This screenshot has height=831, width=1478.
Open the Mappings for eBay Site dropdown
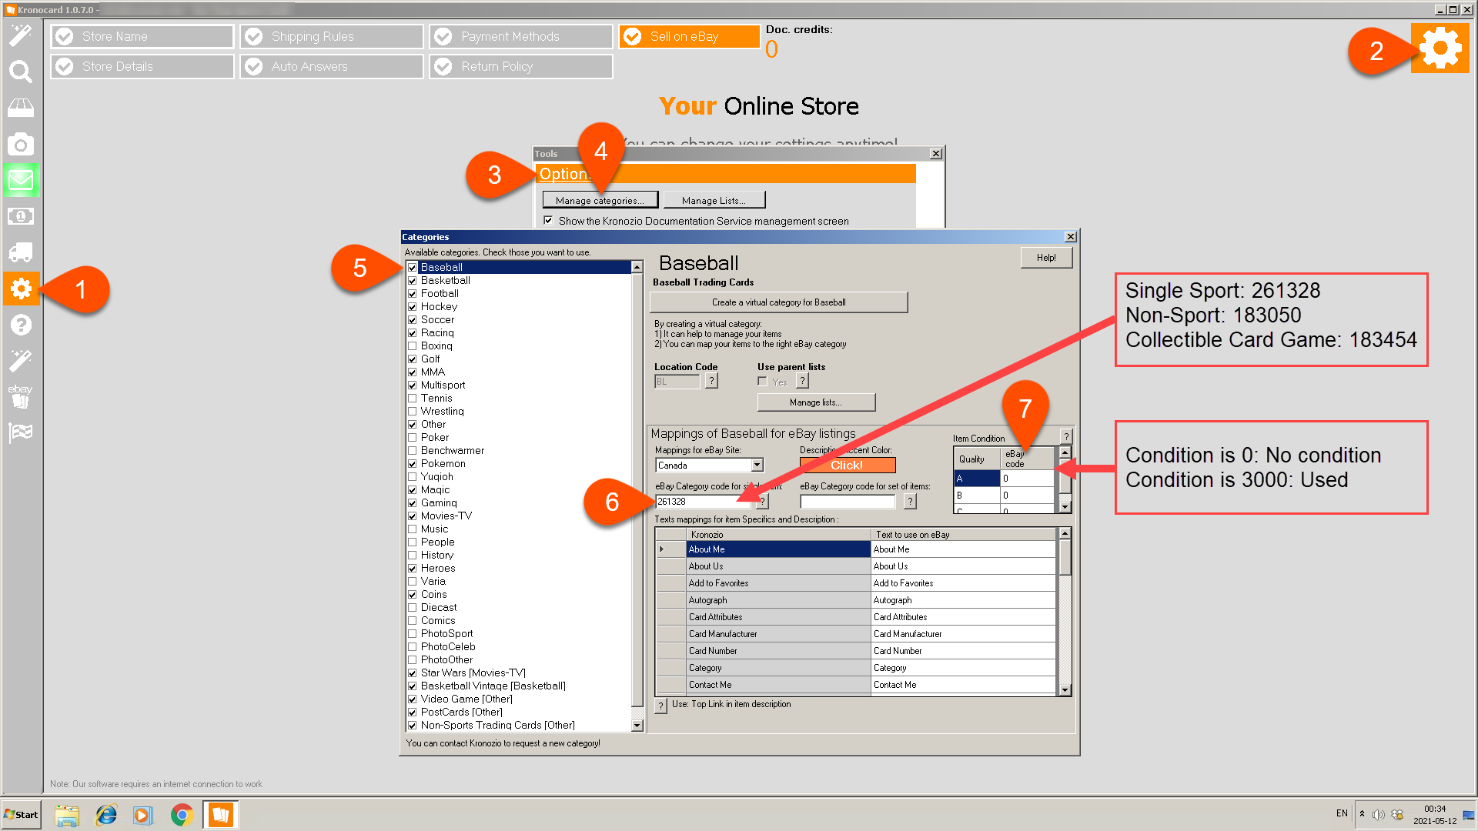point(757,466)
